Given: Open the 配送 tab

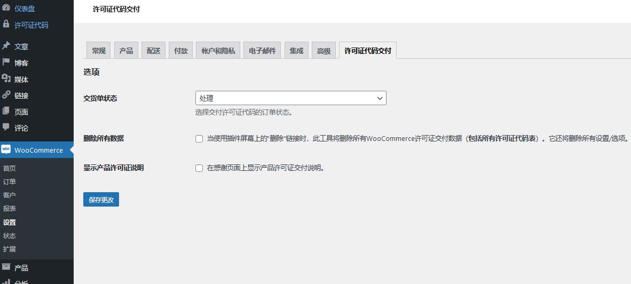Looking at the screenshot, I should tap(153, 51).
